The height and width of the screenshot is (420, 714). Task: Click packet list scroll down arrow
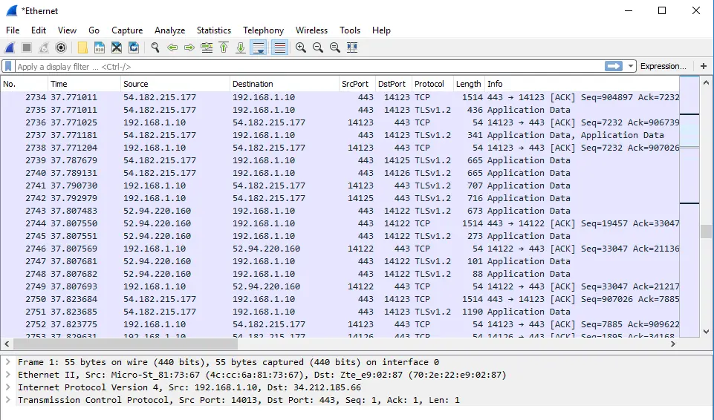(x=706, y=332)
